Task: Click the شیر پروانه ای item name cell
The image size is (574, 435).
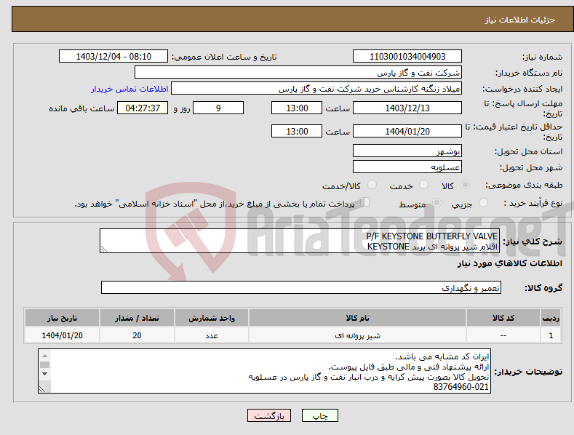Action: pyautogui.click(x=357, y=335)
